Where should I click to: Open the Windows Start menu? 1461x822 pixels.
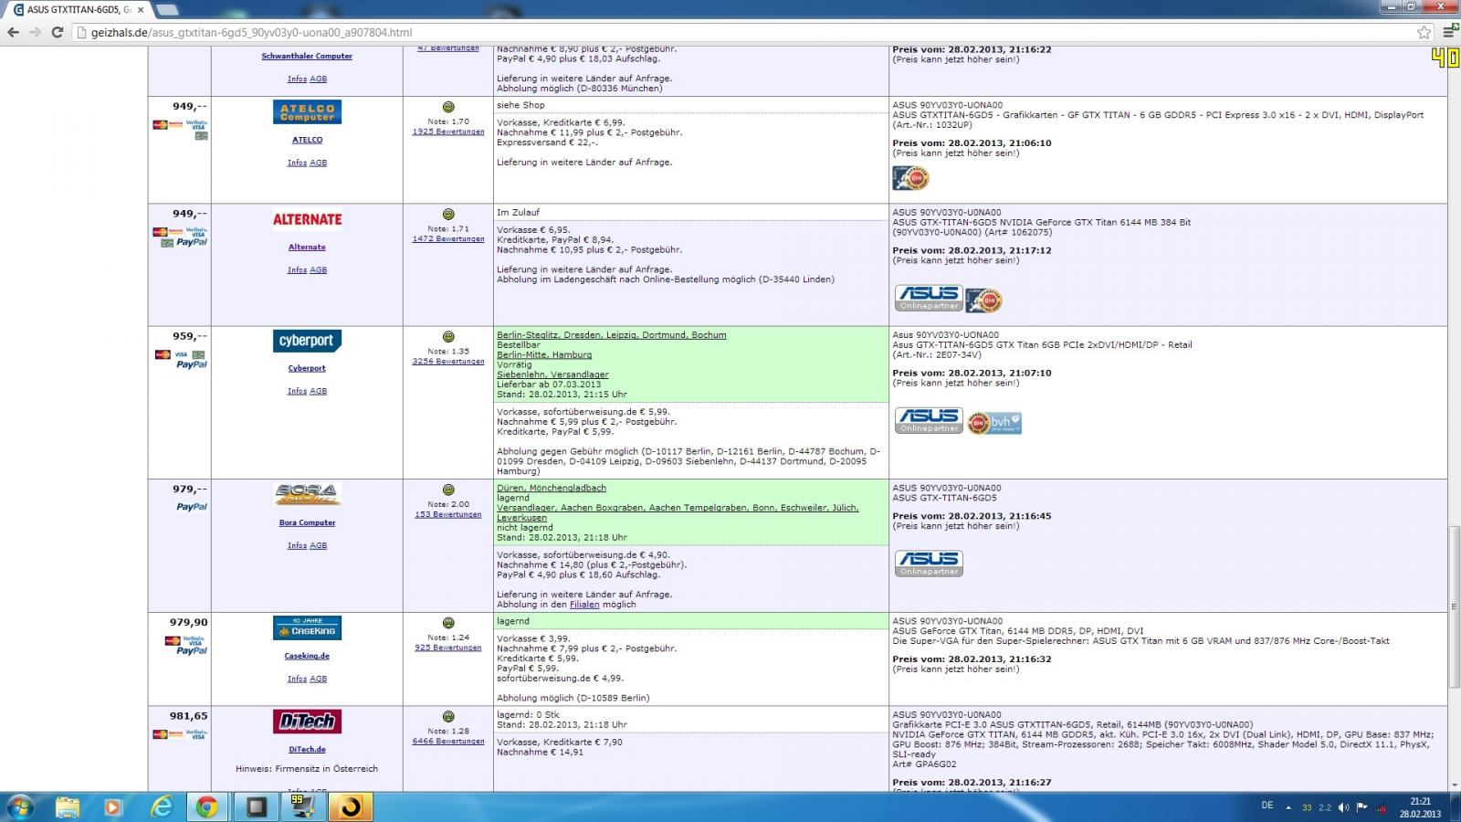(19, 806)
